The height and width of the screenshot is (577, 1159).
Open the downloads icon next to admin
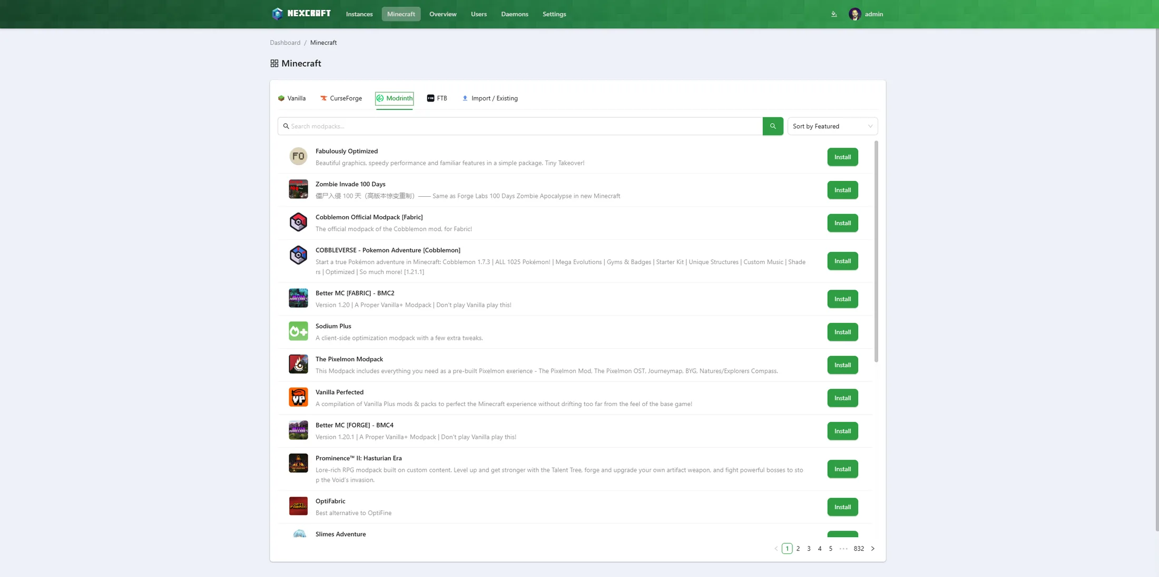[x=834, y=14]
